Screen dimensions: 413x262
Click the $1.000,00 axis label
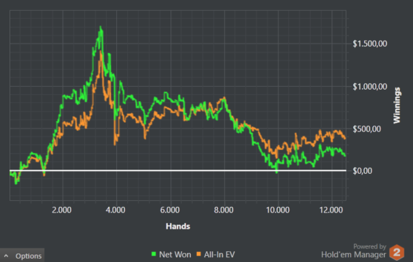point(370,87)
